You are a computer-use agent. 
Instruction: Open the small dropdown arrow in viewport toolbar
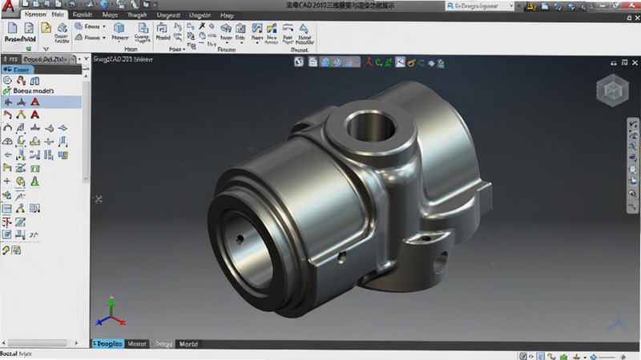coord(357,62)
